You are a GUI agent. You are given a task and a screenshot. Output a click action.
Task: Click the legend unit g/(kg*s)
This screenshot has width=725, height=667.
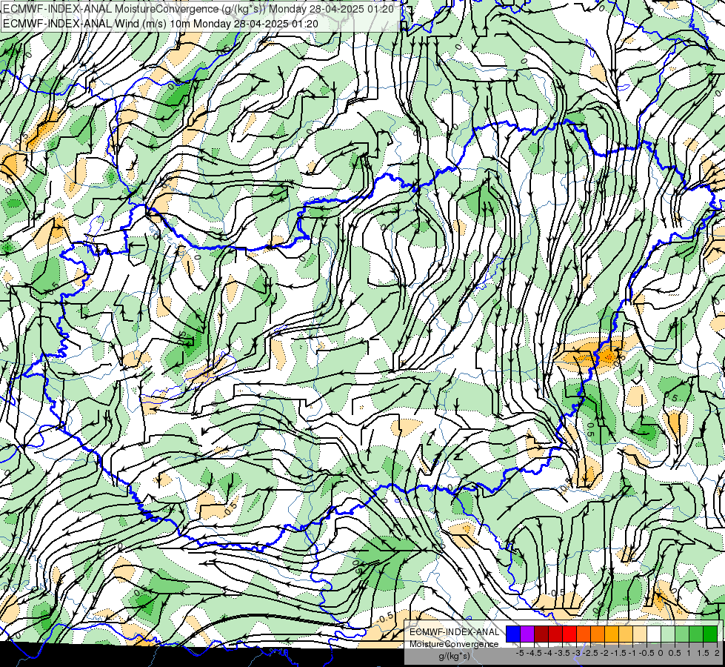(455, 656)
